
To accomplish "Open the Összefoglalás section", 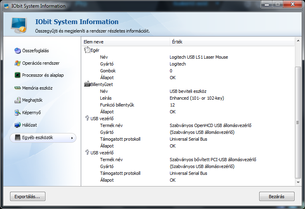I will point(35,51).
